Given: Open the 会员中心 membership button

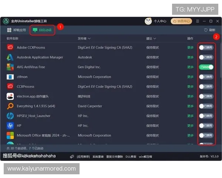Looking at the screenshot, I should (x=181, y=21).
